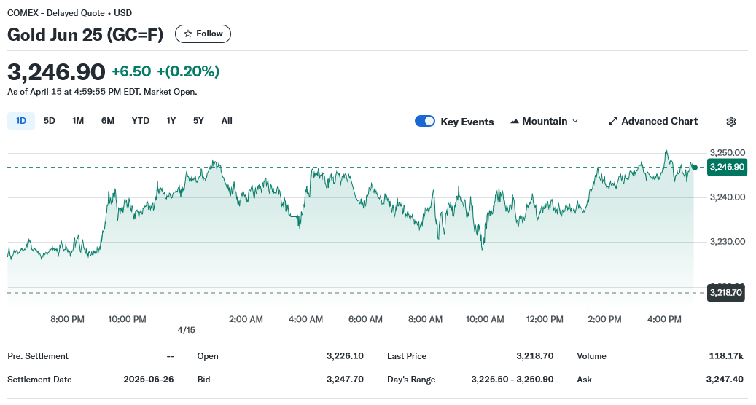This screenshot has width=756, height=405.
Task: Click the +6.50 price change value
Action: tap(131, 71)
